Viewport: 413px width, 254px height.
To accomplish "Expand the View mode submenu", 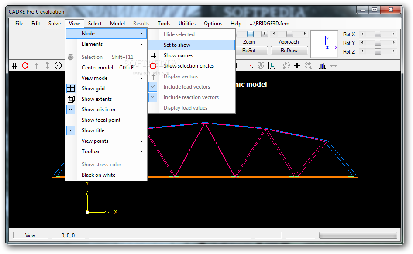I will (106, 78).
